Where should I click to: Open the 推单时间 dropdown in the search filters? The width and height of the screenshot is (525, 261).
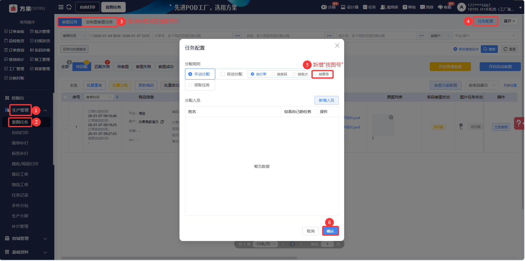[x=74, y=36]
